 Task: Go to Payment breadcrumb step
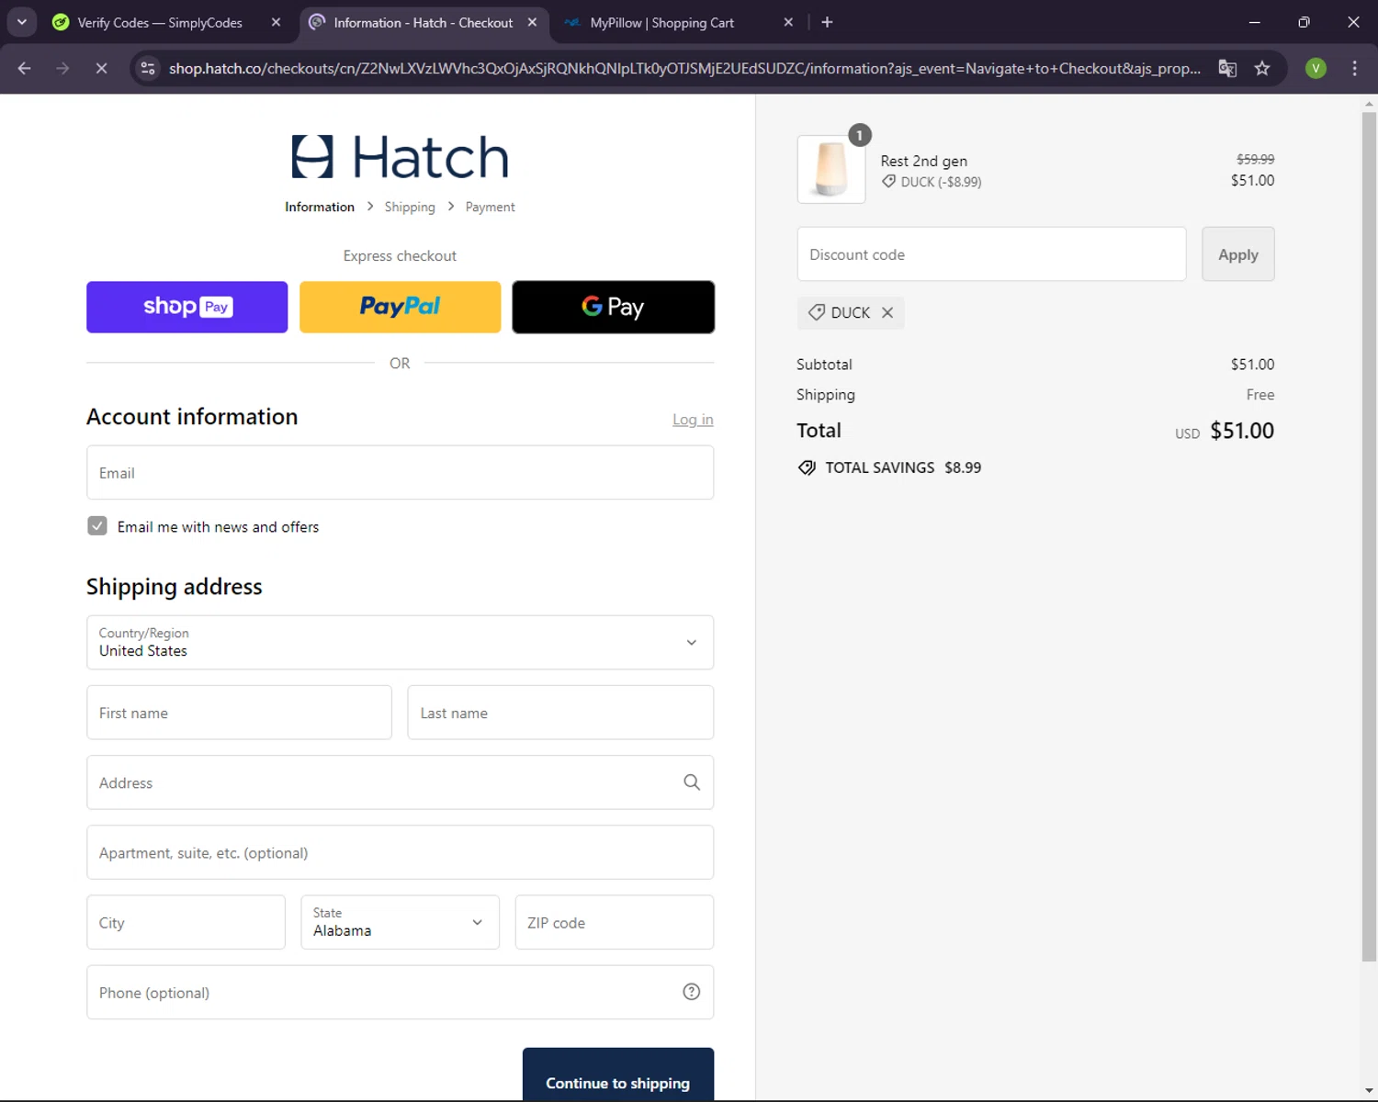coord(490,207)
